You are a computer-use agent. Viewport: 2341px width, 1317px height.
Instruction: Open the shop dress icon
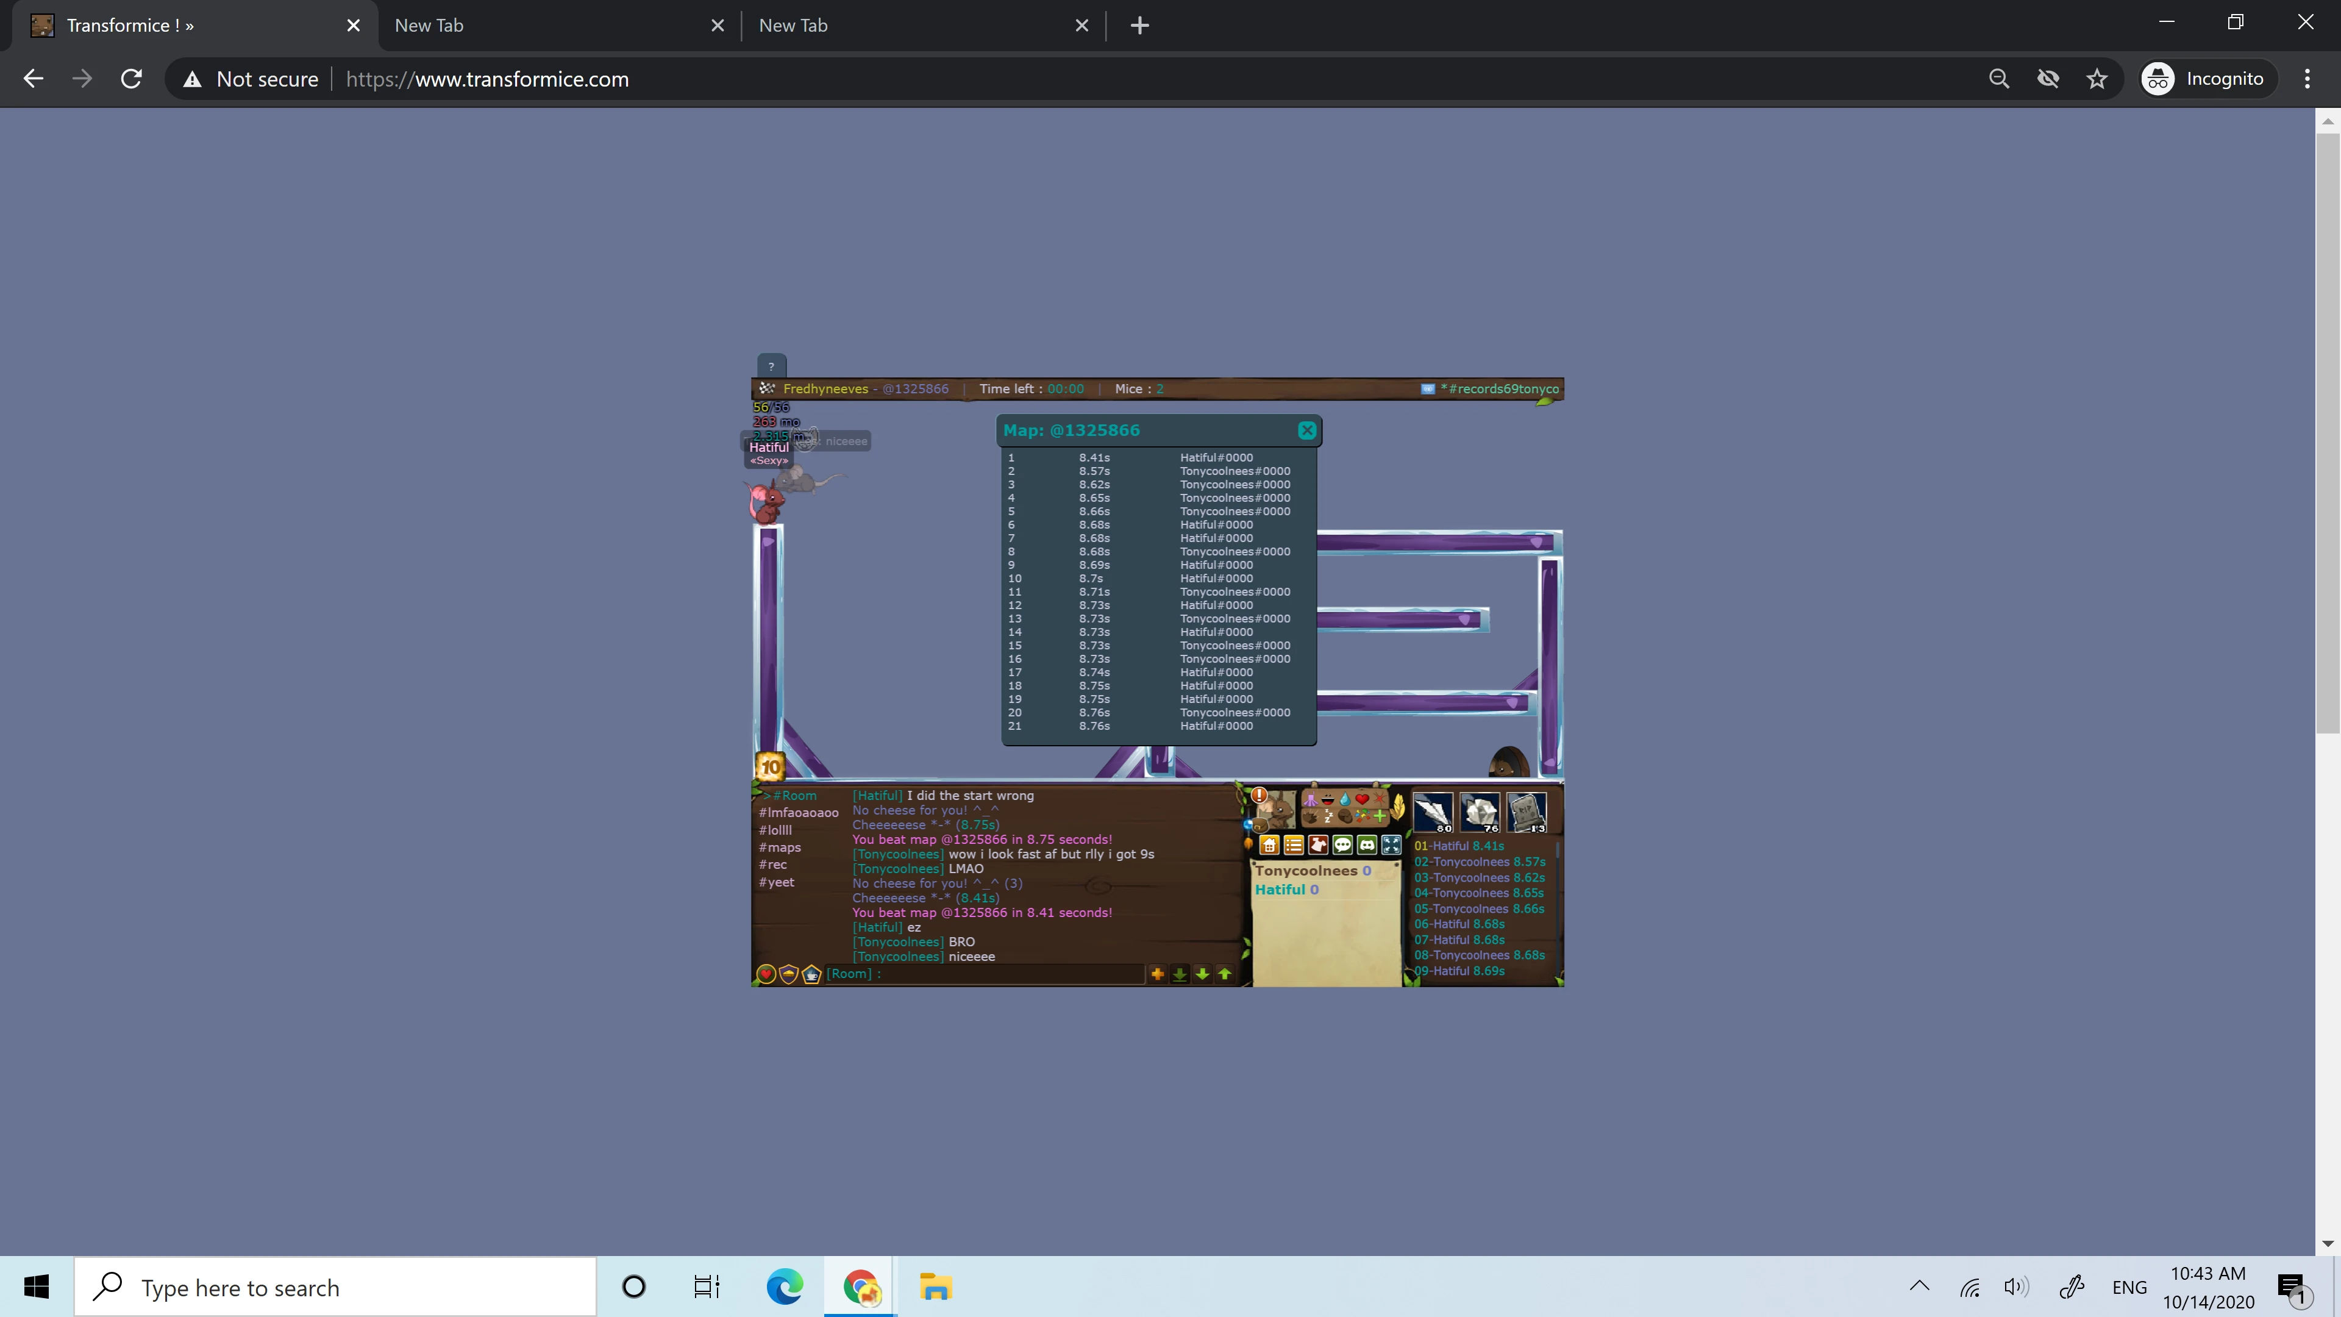pos(1317,845)
